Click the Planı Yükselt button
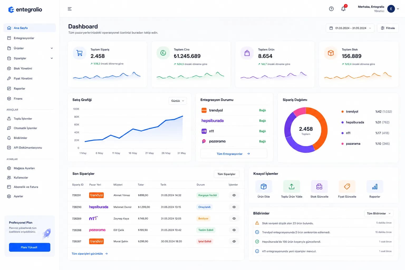 point(30,247)
